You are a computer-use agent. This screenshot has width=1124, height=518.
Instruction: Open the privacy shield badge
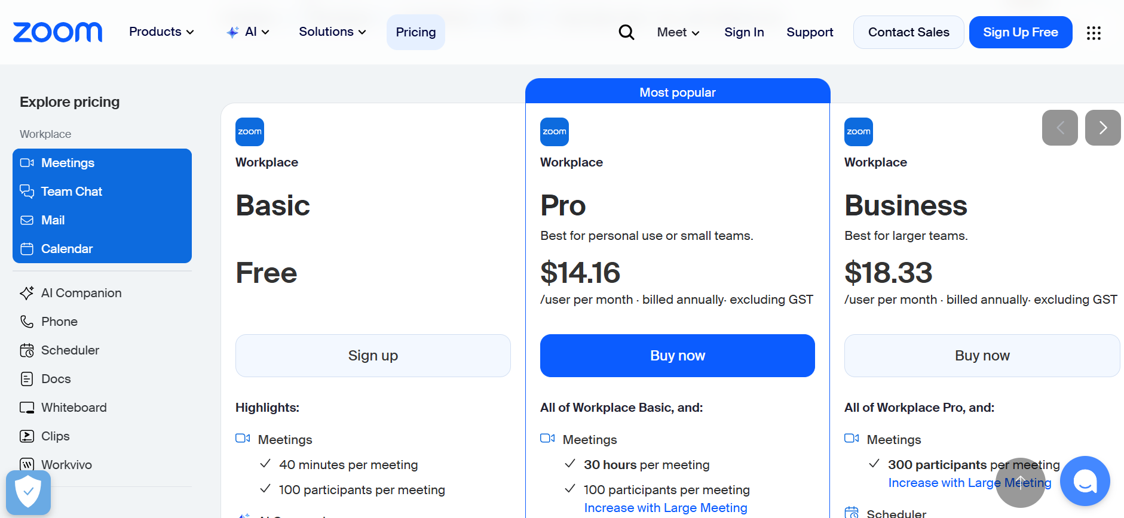(28, 493)
